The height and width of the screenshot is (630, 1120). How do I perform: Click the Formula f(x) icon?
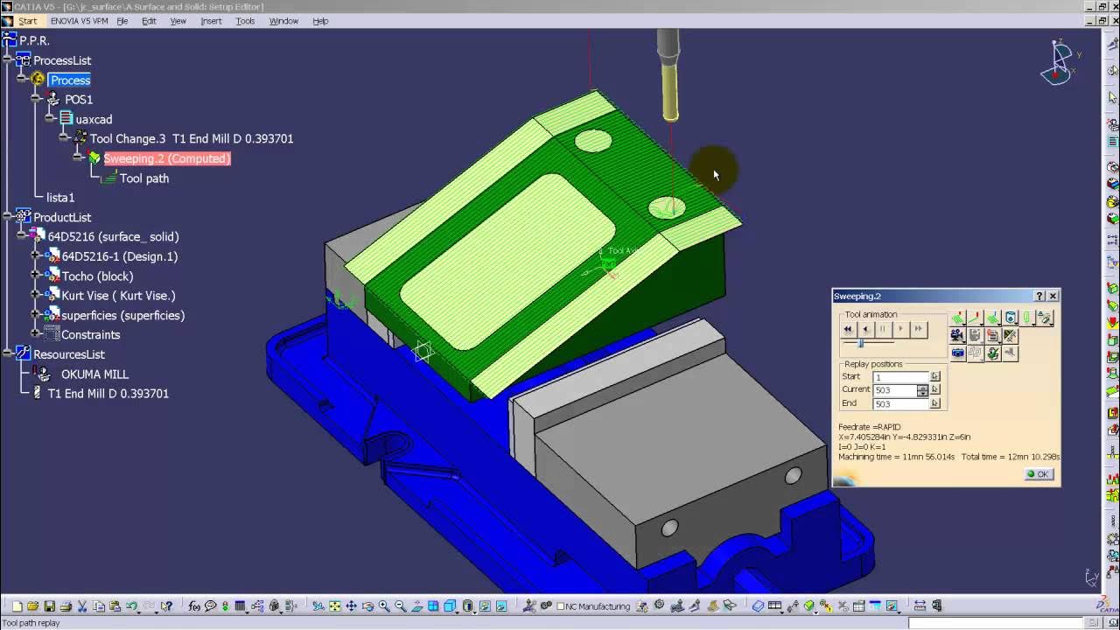pyautogui.click(x=194, y=606)
